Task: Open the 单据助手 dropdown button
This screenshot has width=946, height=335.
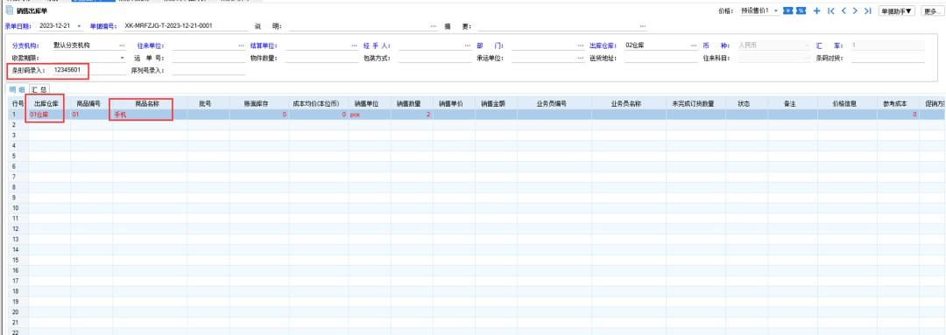Action: tap(897, 10)
